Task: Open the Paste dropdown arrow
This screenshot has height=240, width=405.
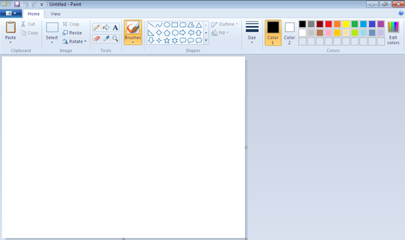Action: pos(10,42)
